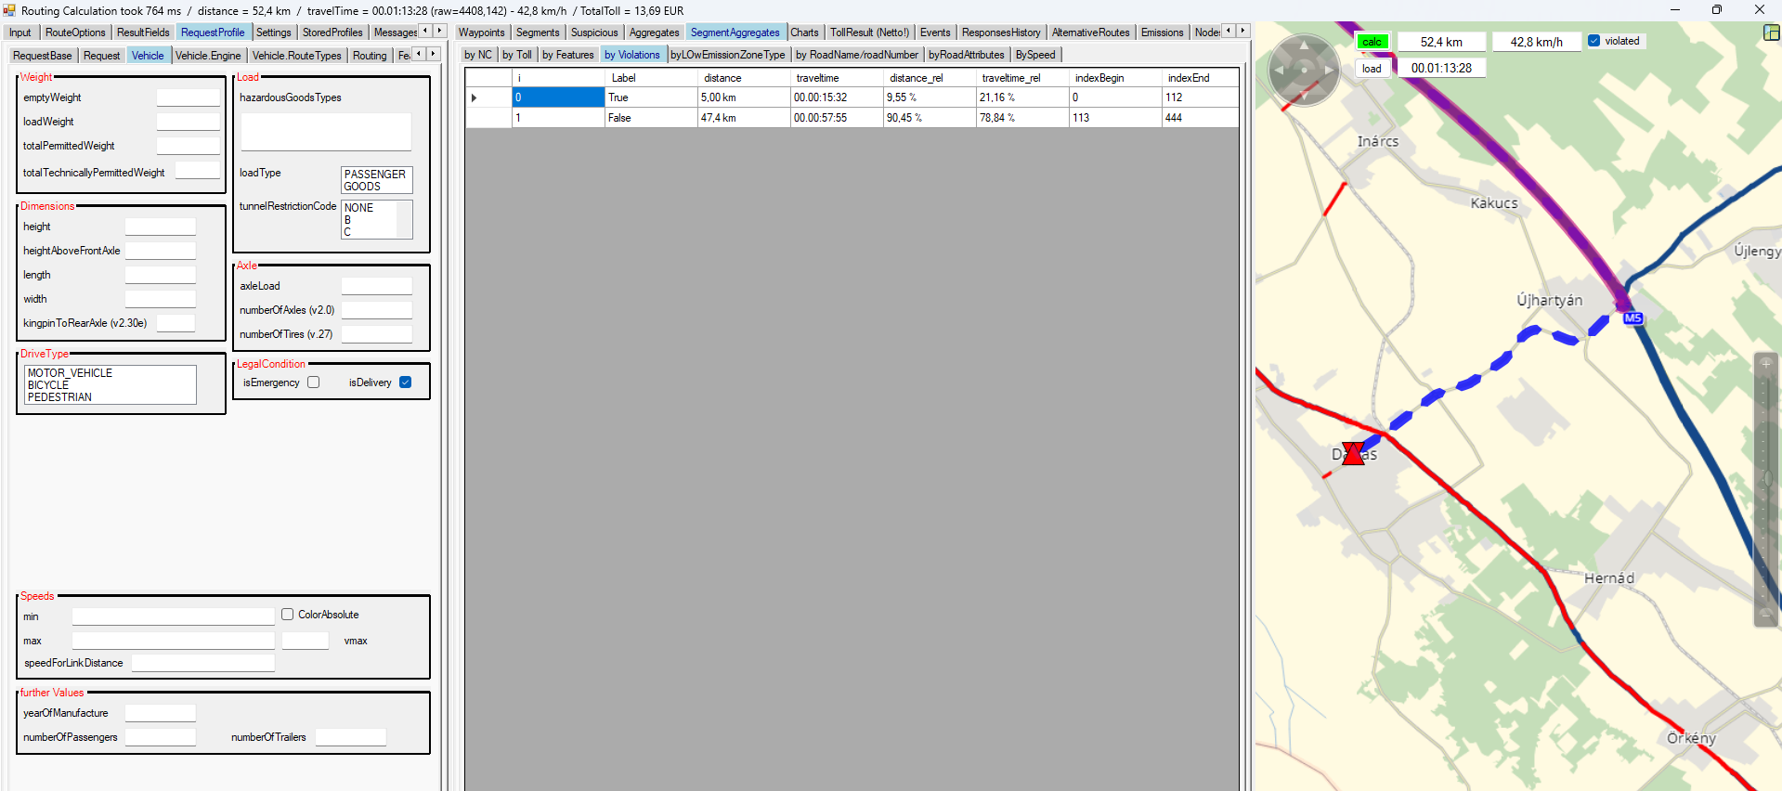Open the by RoadName/roadNumber tab
Screen dimensions: 1782x791
[x=856, y=55]
